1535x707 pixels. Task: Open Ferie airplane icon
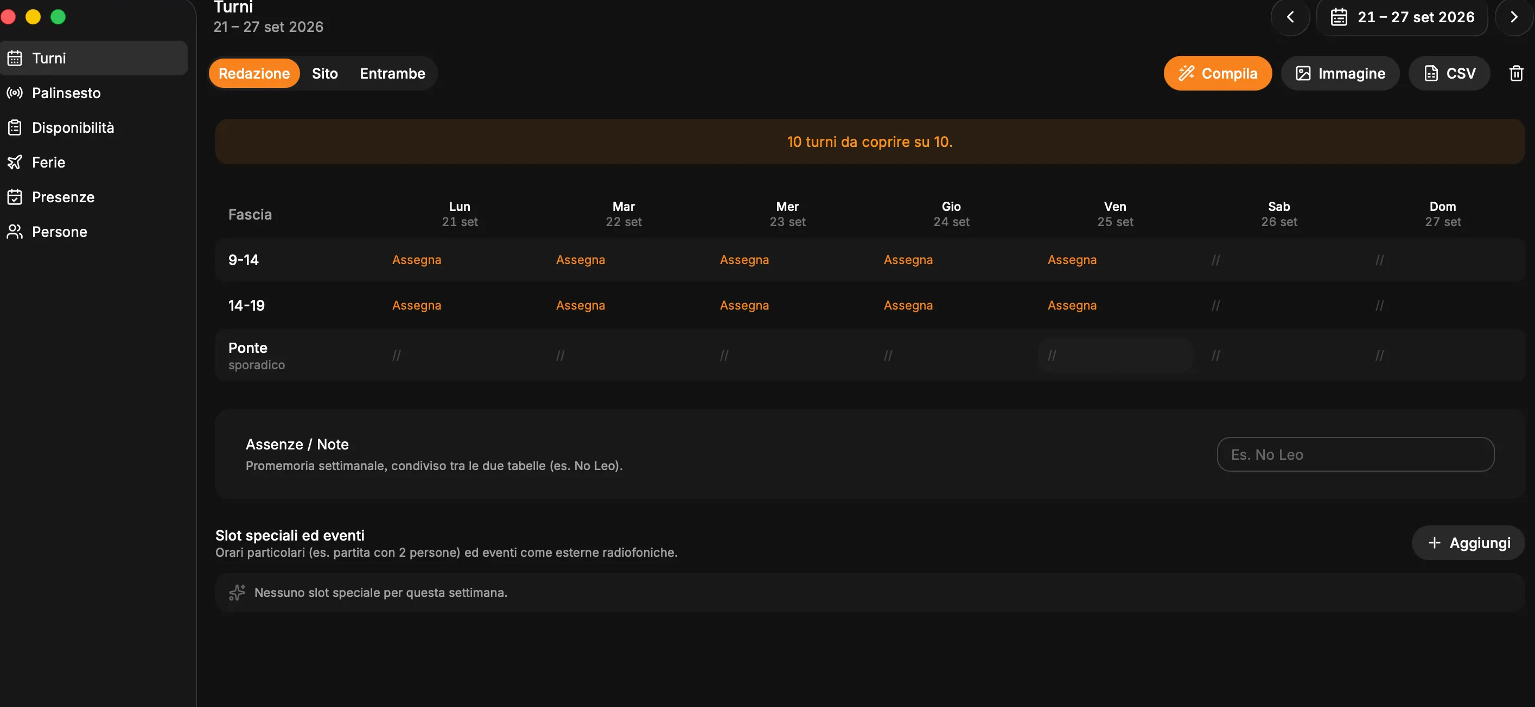tap(15, 162)
